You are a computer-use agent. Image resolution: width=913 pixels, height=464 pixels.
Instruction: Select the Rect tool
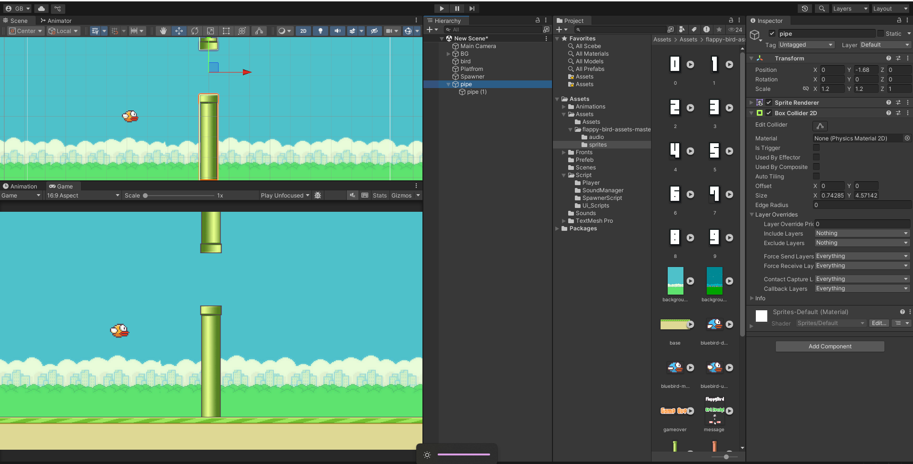(226, 31)
